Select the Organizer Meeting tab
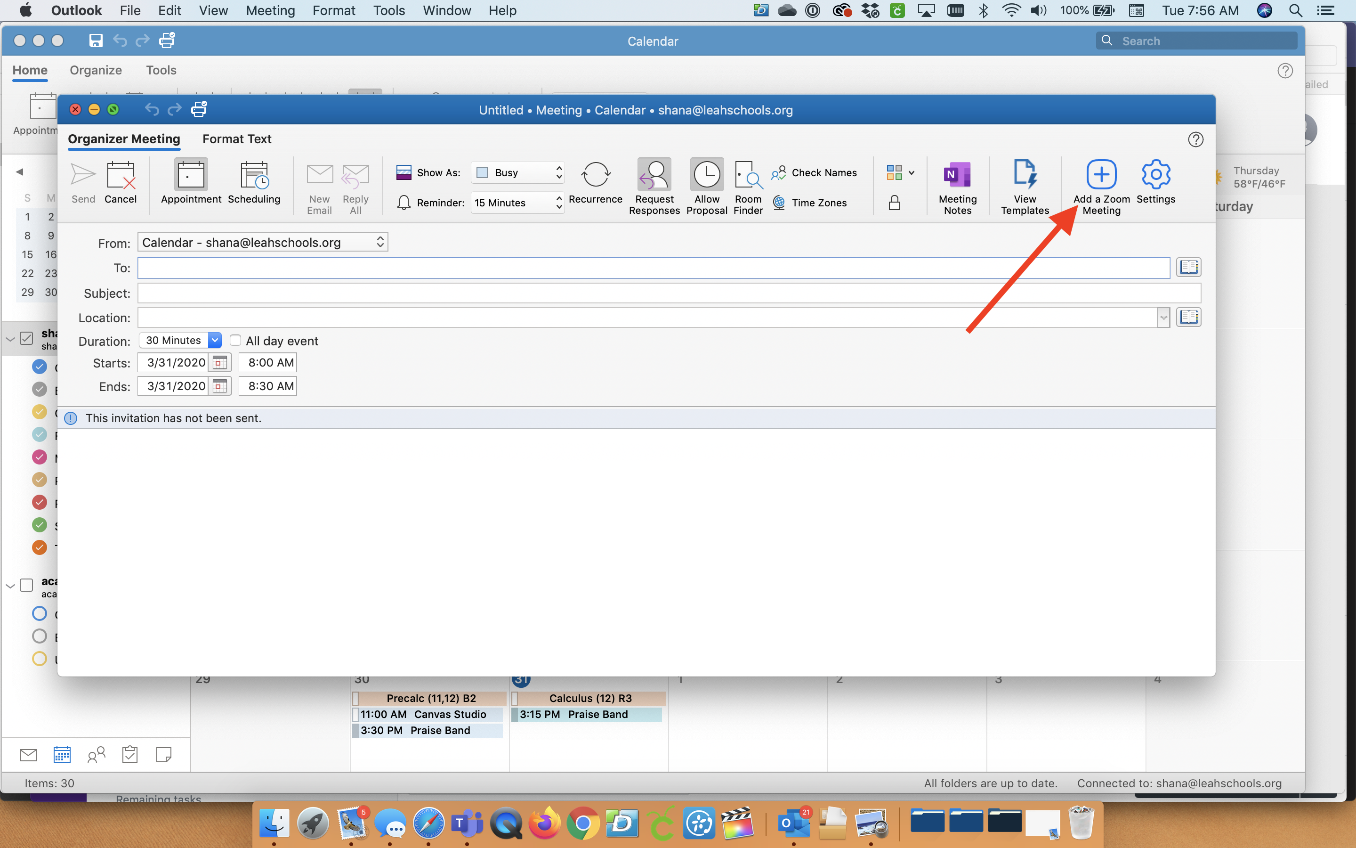Image resolution: width=1356 pixels, height=848 pixels. tap(125, 138)
